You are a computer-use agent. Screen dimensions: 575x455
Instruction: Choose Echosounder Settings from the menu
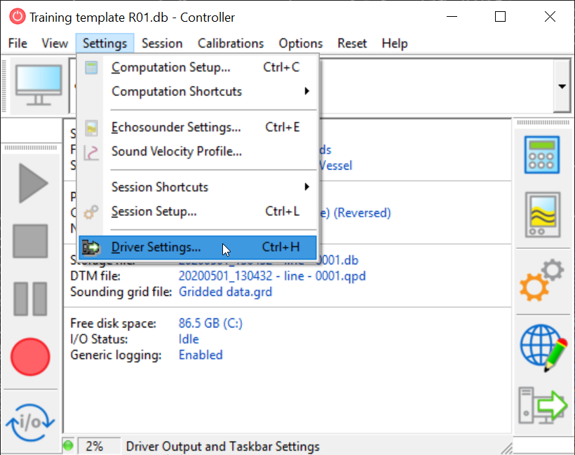click(x=176, y=127)
